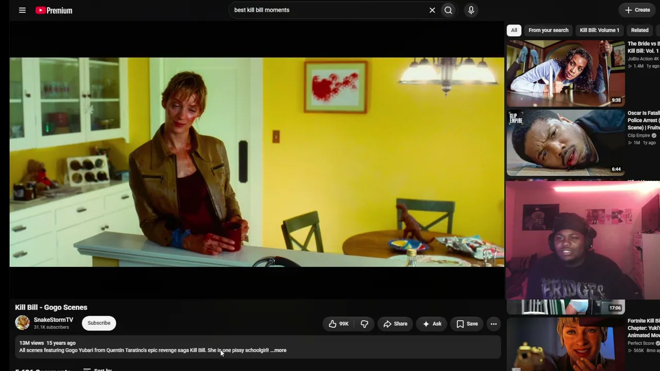
Task: Visit the JoBlo Action 4K channel
Action: click(x=643, y=59)
